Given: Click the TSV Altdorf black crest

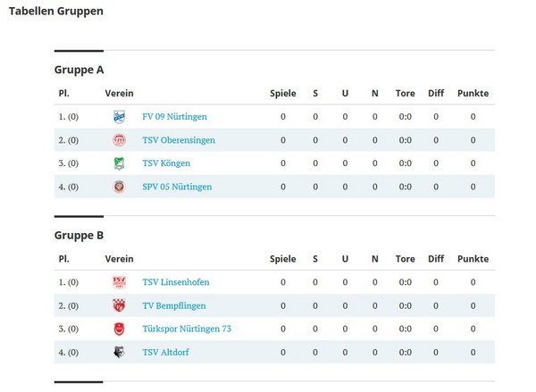Looking at the screenshot, I should [x=119, y=353].
